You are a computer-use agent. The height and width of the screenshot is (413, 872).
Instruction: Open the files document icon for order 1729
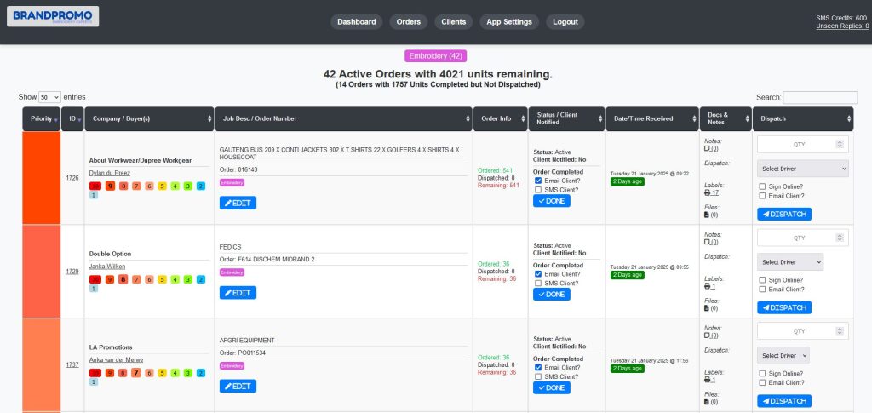coord(707,308)
